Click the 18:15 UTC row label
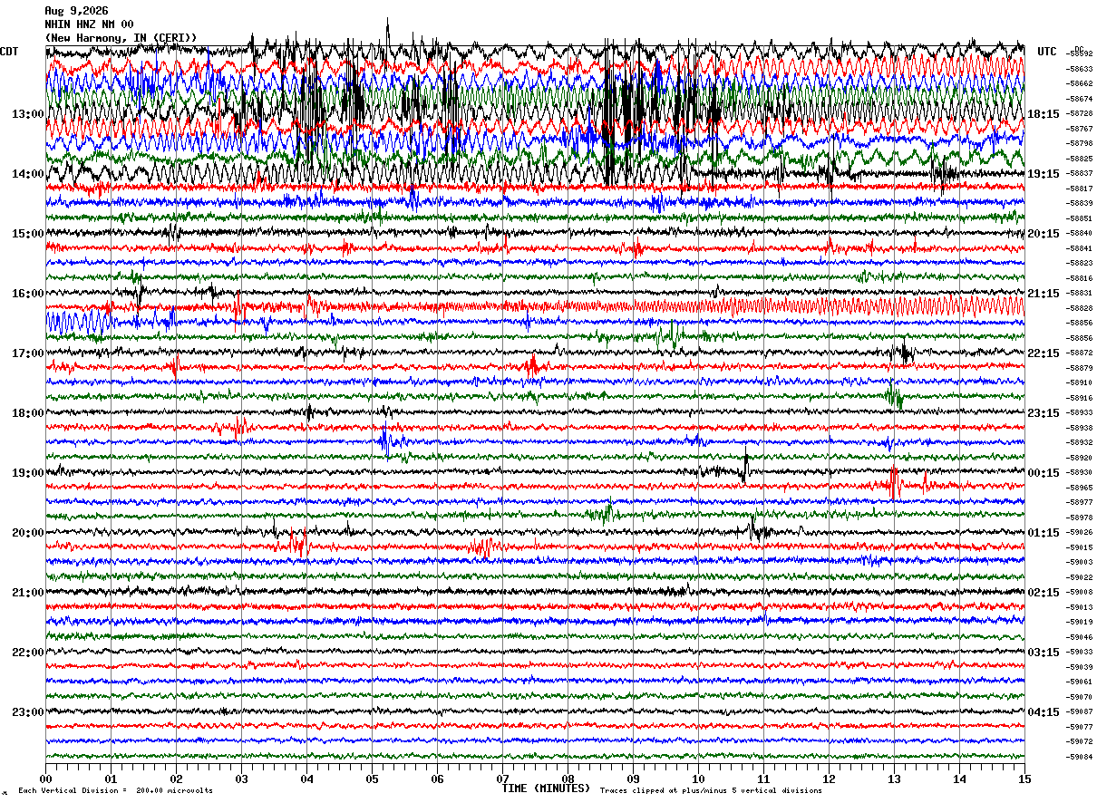The height and width of the screenshot is (803, 1097). [x=1043, y=114]
